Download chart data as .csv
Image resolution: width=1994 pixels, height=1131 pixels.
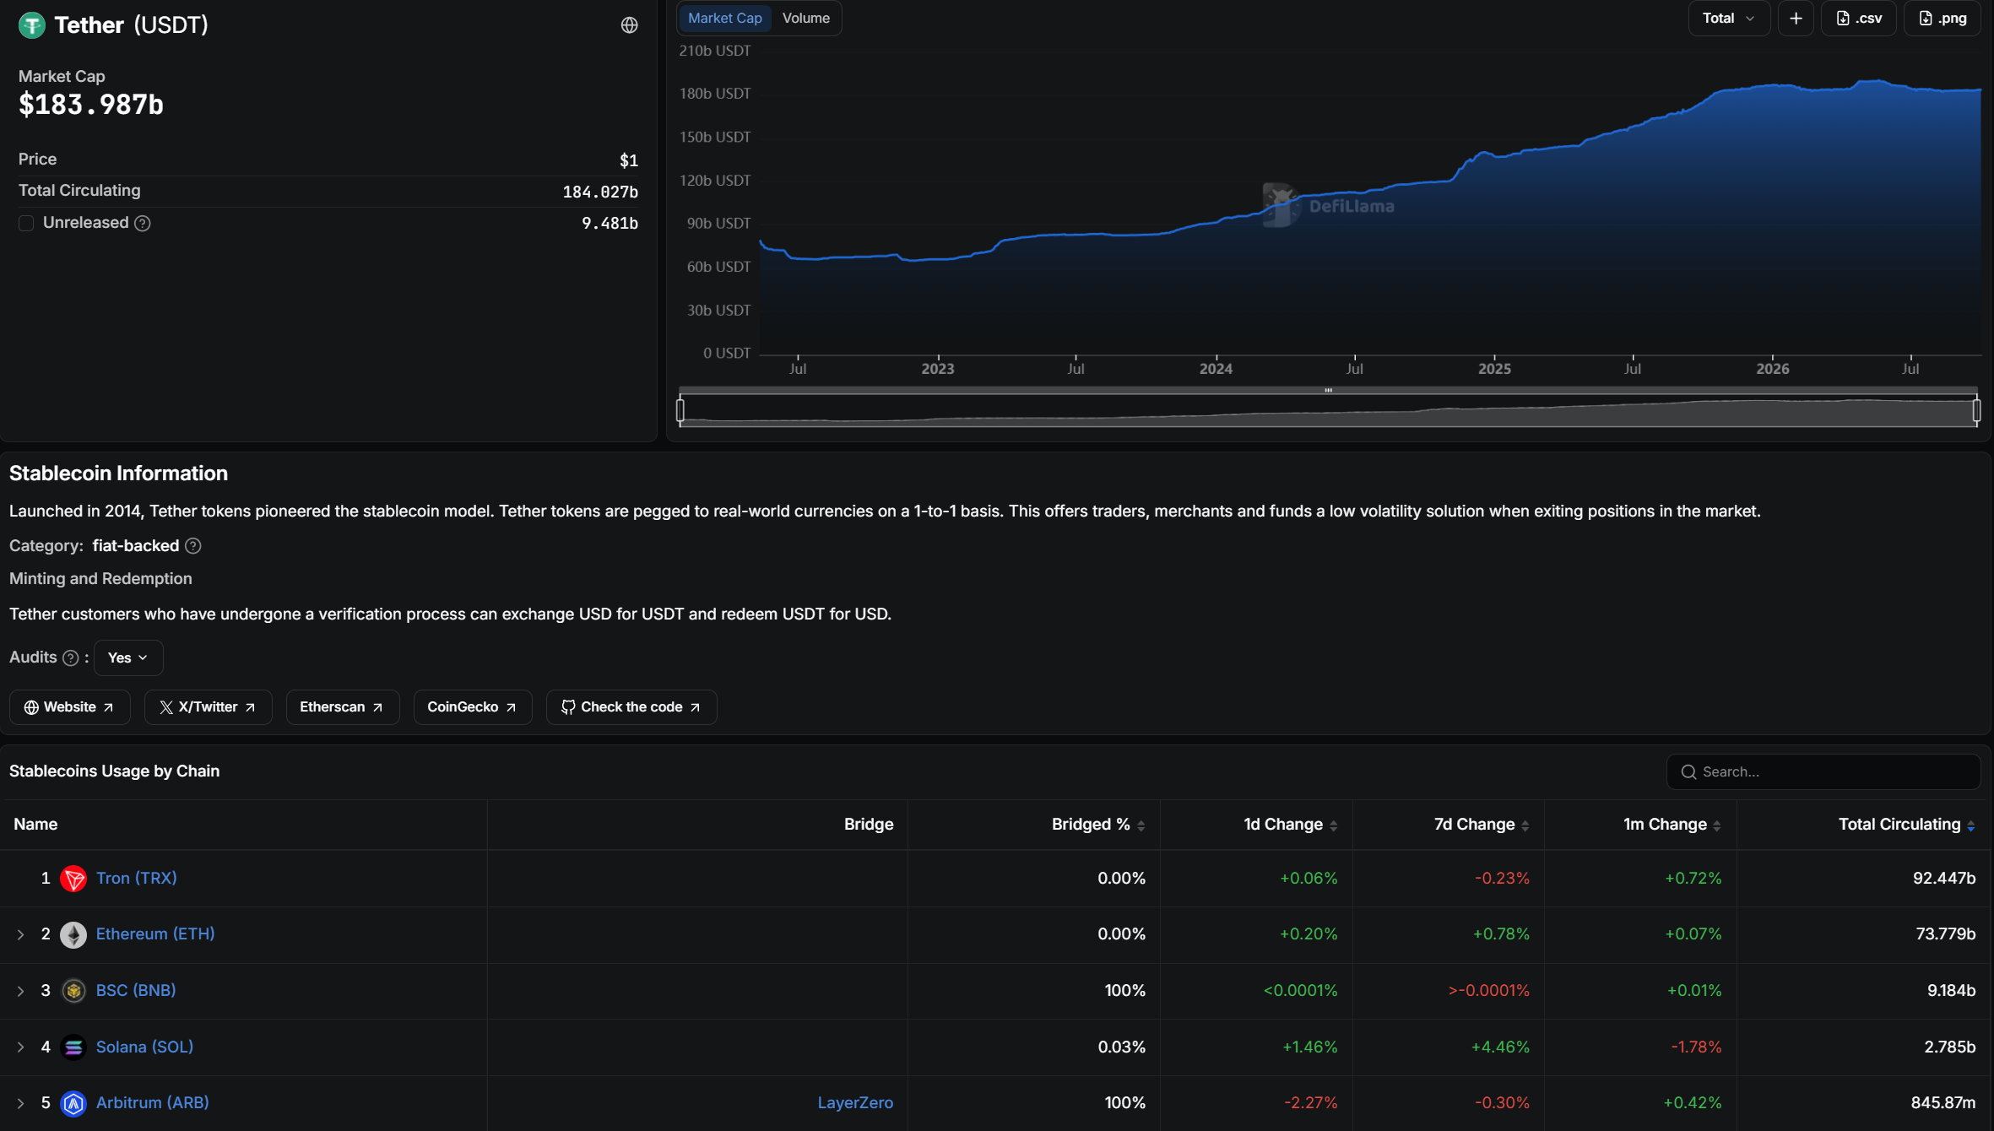pyautogui.click(x=1859, y=18)
